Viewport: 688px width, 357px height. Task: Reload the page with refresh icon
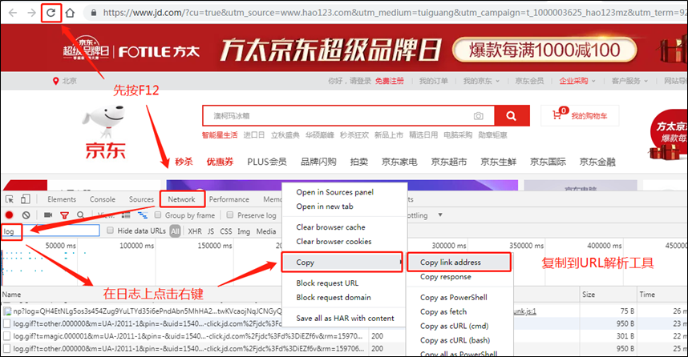point(51,13)
